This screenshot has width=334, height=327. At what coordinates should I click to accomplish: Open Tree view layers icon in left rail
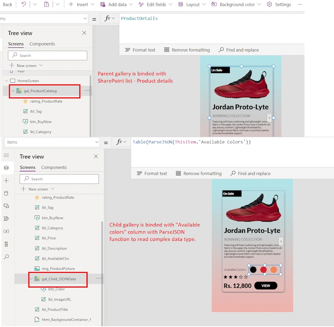coord(6,168)
